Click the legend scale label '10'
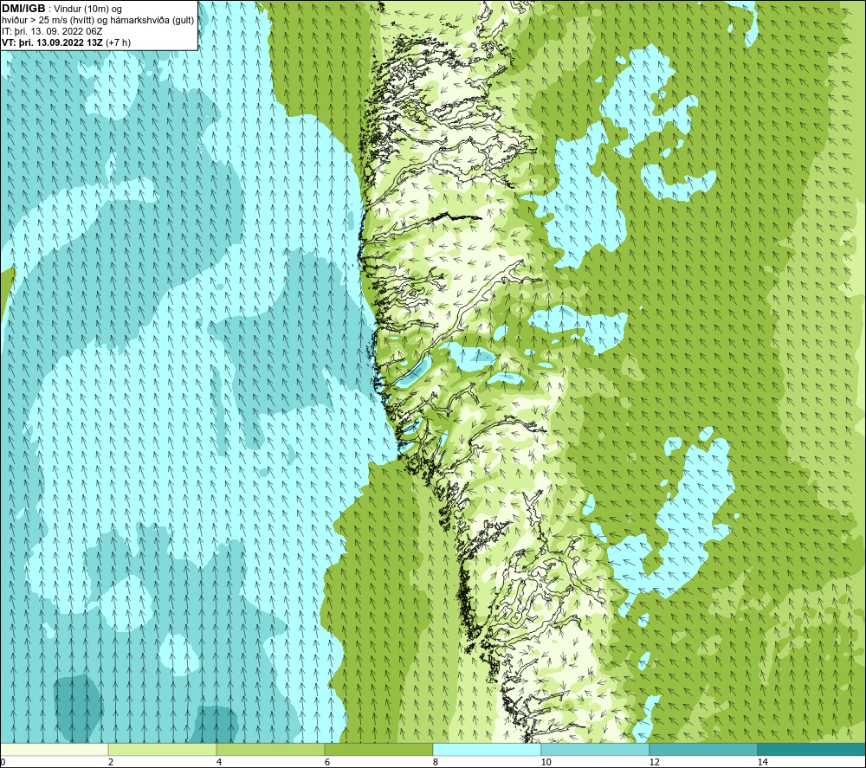Image resolution: width=866 pixels, height=768 pixels. point(546,763)
